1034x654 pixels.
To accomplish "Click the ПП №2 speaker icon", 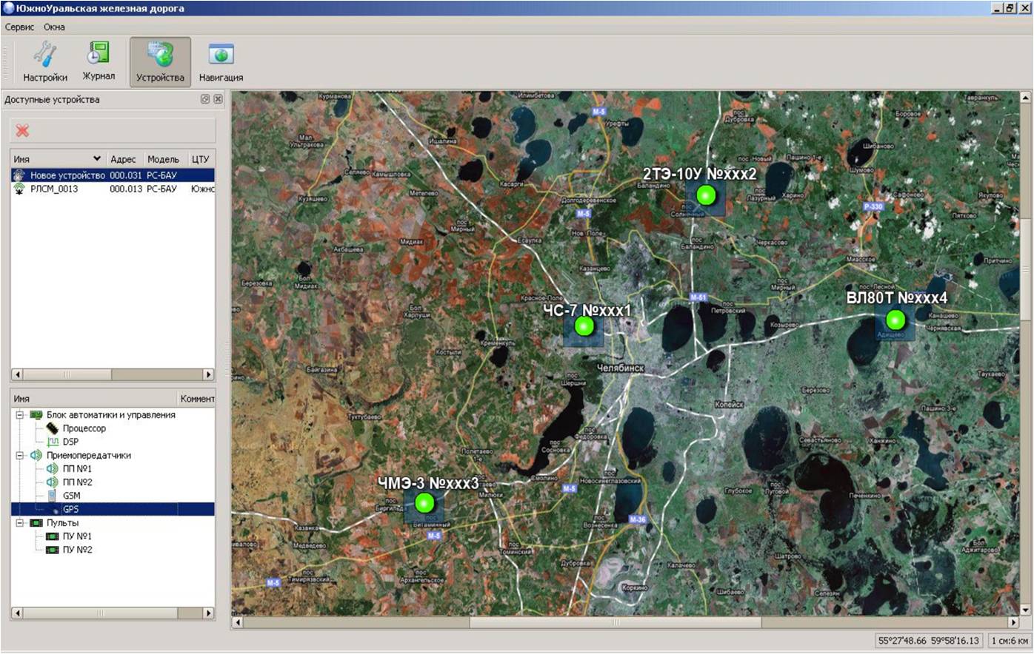I will click(x=52, y=482).
